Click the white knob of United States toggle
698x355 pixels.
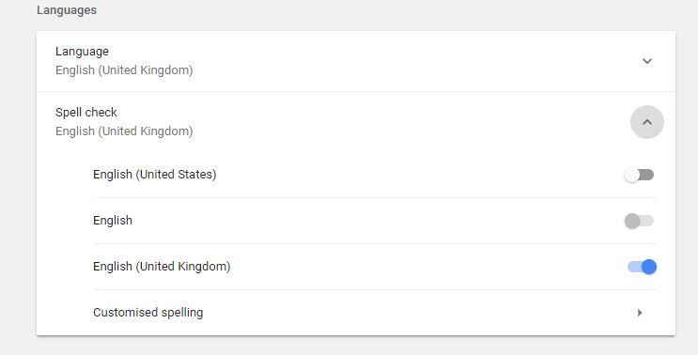(x=631, y=176)
